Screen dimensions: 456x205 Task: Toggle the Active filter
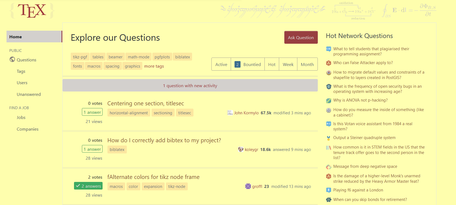point(221,64)
